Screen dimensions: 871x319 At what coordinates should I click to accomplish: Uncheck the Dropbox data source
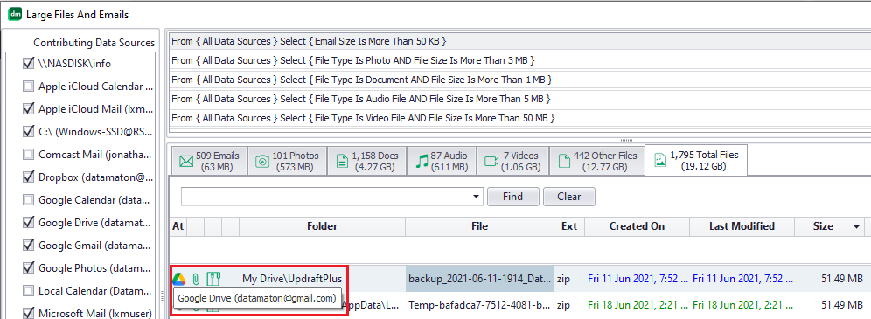[x=28, y=177]
